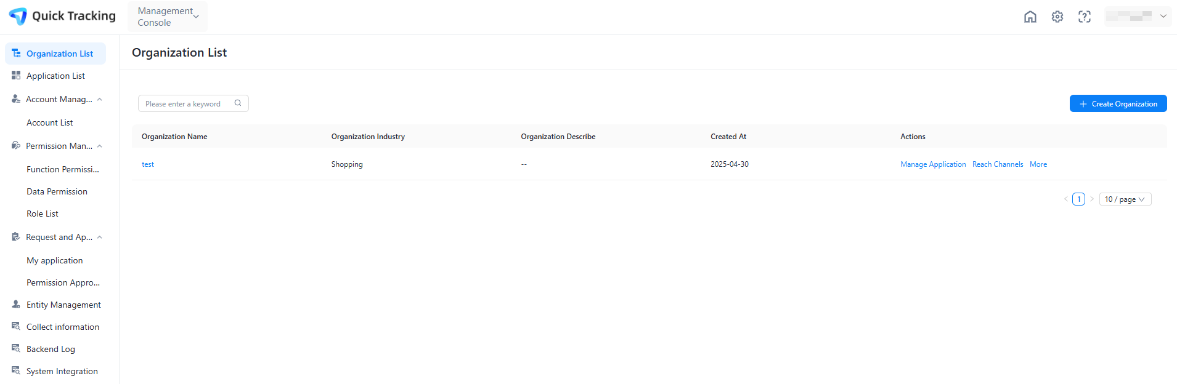This screenshot has width=1177, height=384.
Task: Open the user account dropdown
Action: click(x=1138, y=17)
